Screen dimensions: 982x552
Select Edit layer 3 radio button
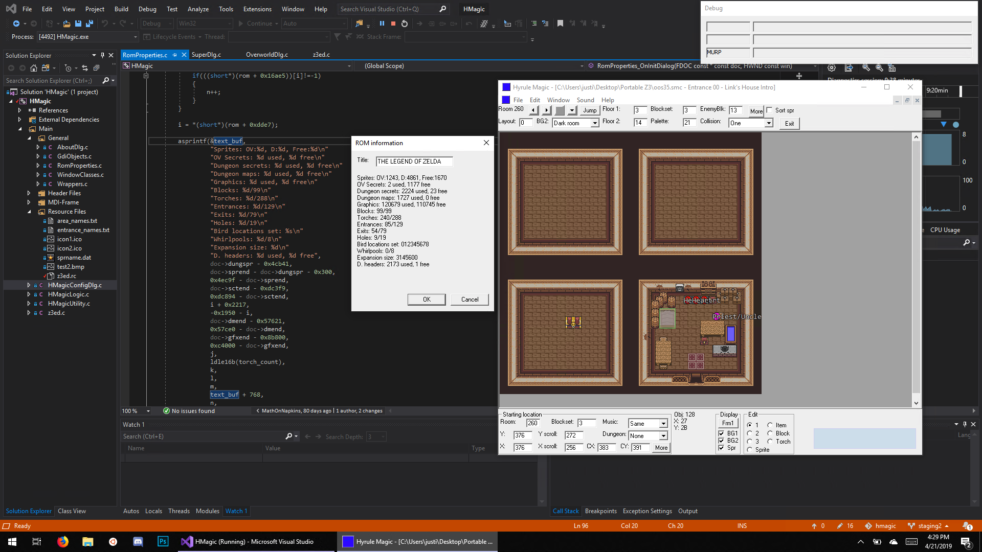click(x=750, y=442)
